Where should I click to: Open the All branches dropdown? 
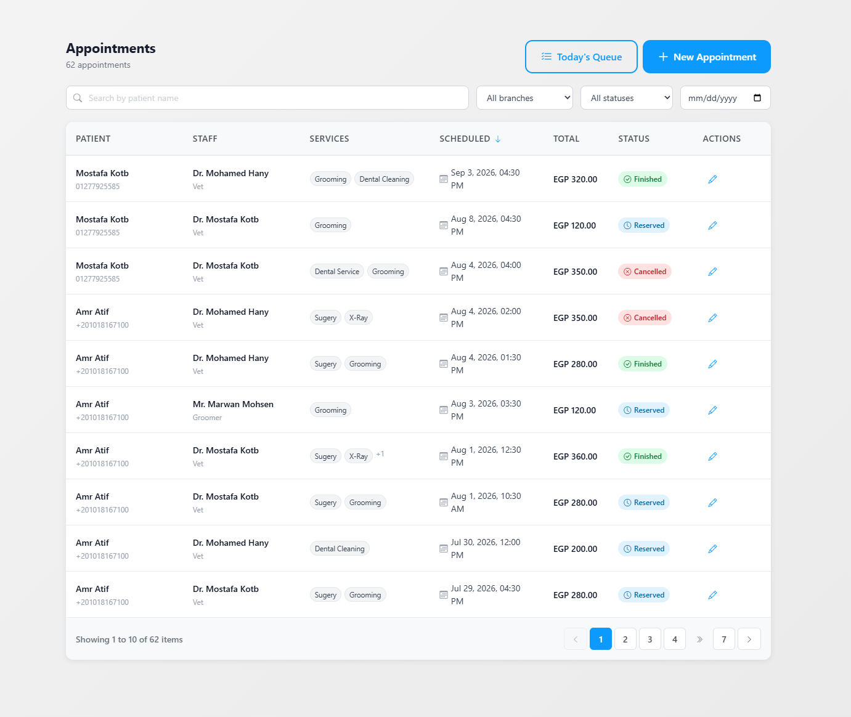coord(524,98)
